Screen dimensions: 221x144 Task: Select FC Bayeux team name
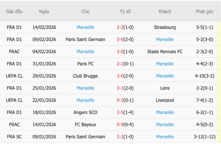85,125
